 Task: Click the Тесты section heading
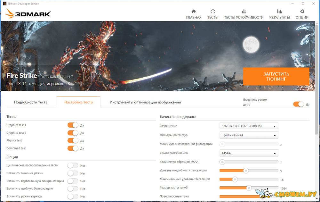coord(12,117)
